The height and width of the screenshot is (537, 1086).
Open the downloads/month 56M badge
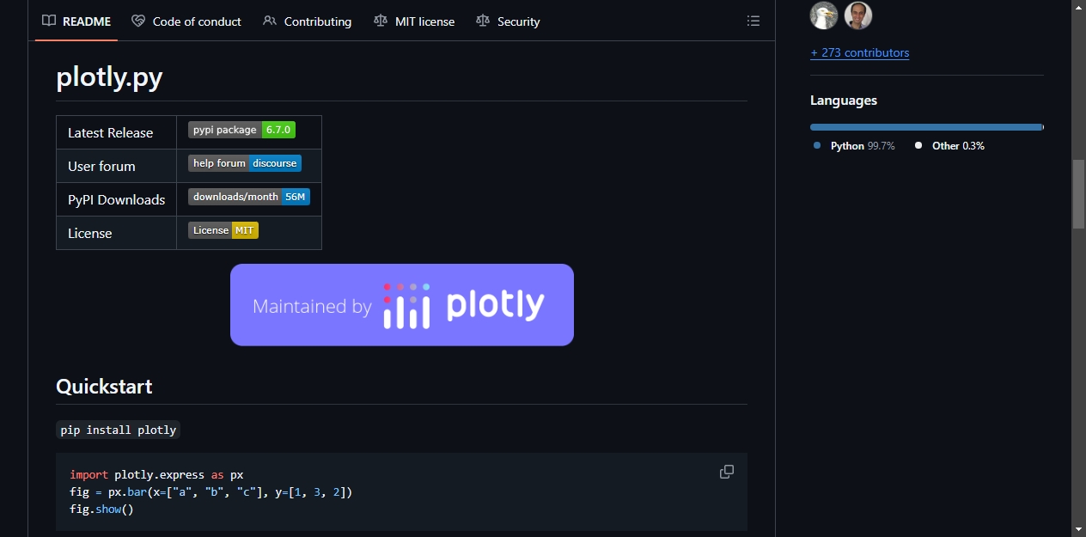(x=248, y=197)
